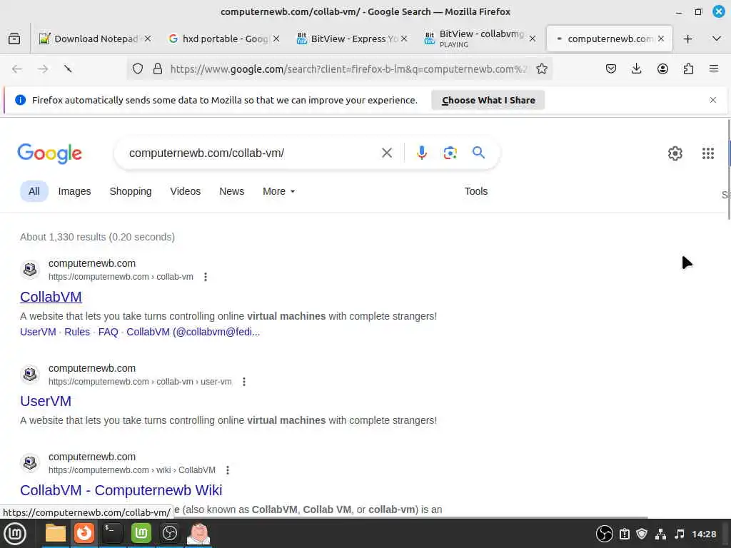This screenshot has width=731, height=548.
Task: Open tracking protection shield icon
Action: coord(138,69)
